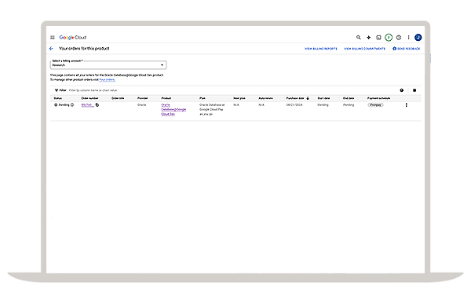Follow the 'Your orders' hyperlink
The image size is (471, 304).
(108, 79)
